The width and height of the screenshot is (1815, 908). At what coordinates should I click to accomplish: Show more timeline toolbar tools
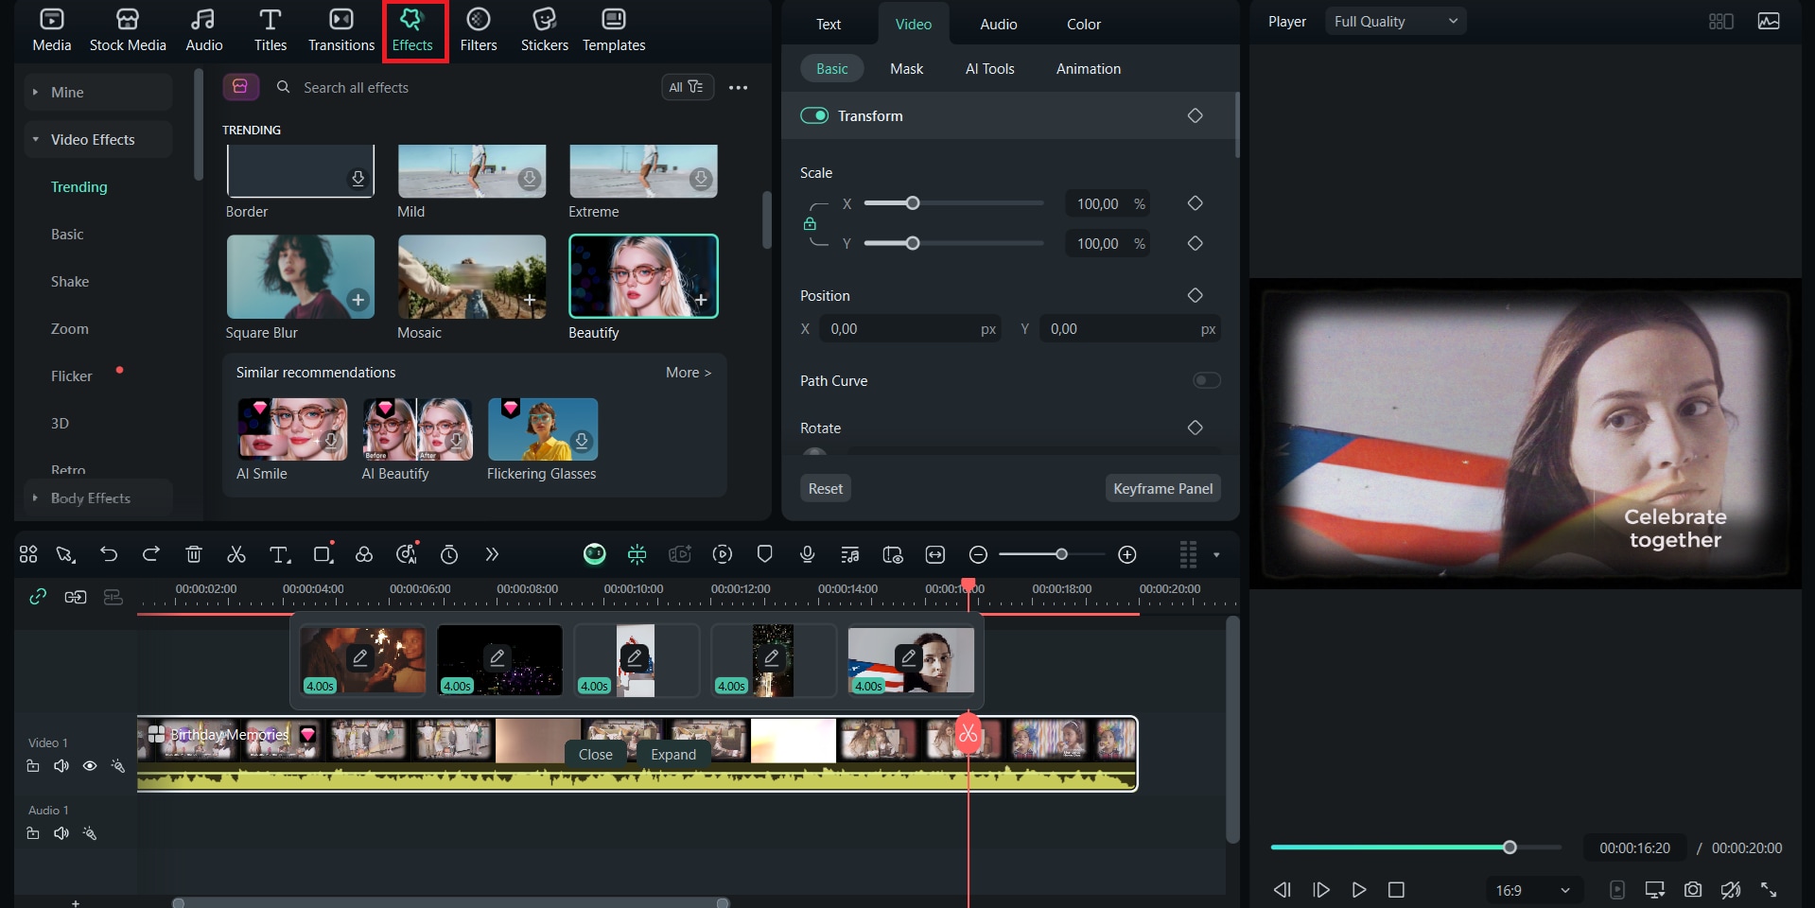coord(492,554)
